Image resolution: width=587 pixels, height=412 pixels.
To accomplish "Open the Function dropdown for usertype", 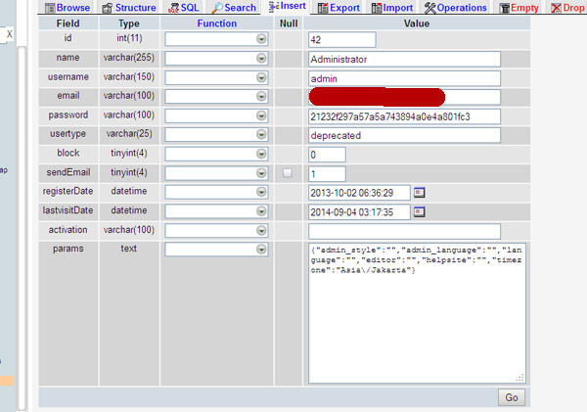I will (216, 135).
